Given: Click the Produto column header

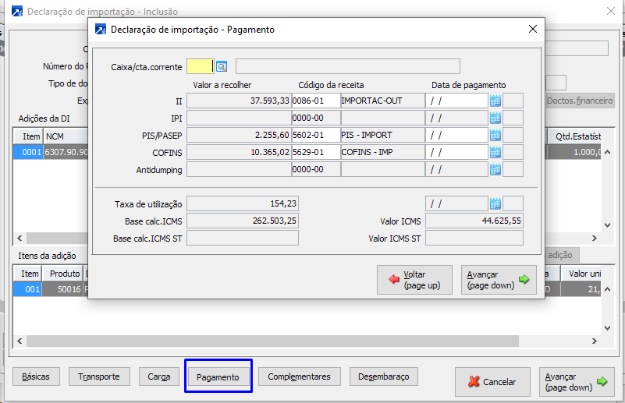Looking at the screenshot, I should pos(62,274).
